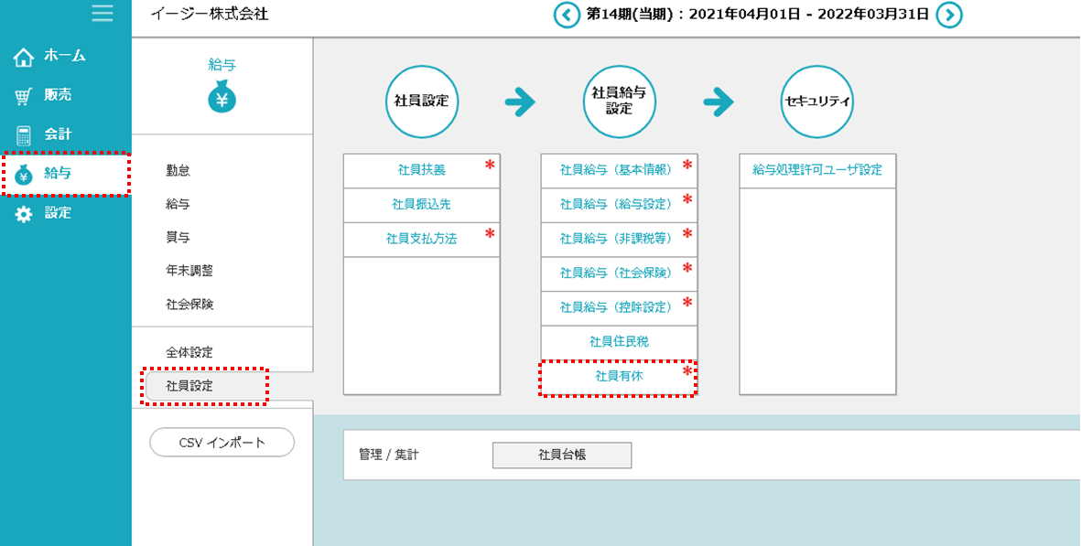This screenshot has height=546, width=1081.
Task: Select the 社員給与設定 circle step
Action: 620,102
